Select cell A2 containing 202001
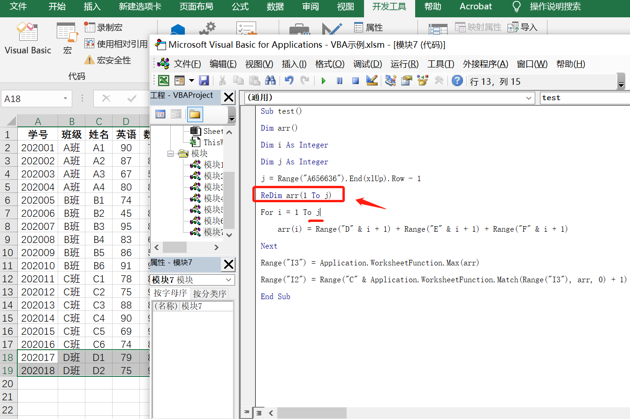Image resolution: width=630 pixels, height=419 pixels. click(38, 148)
